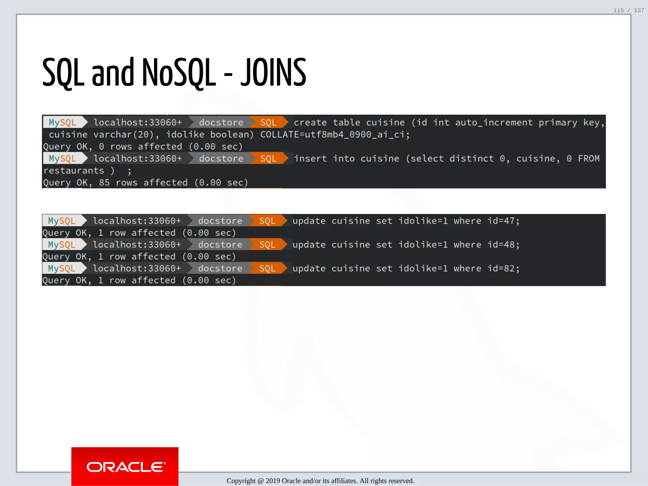Viewport: 648px width, 486px height.
Task: Click 'update cuisine set idolike=1 where id=82;'
Action: 406,268
